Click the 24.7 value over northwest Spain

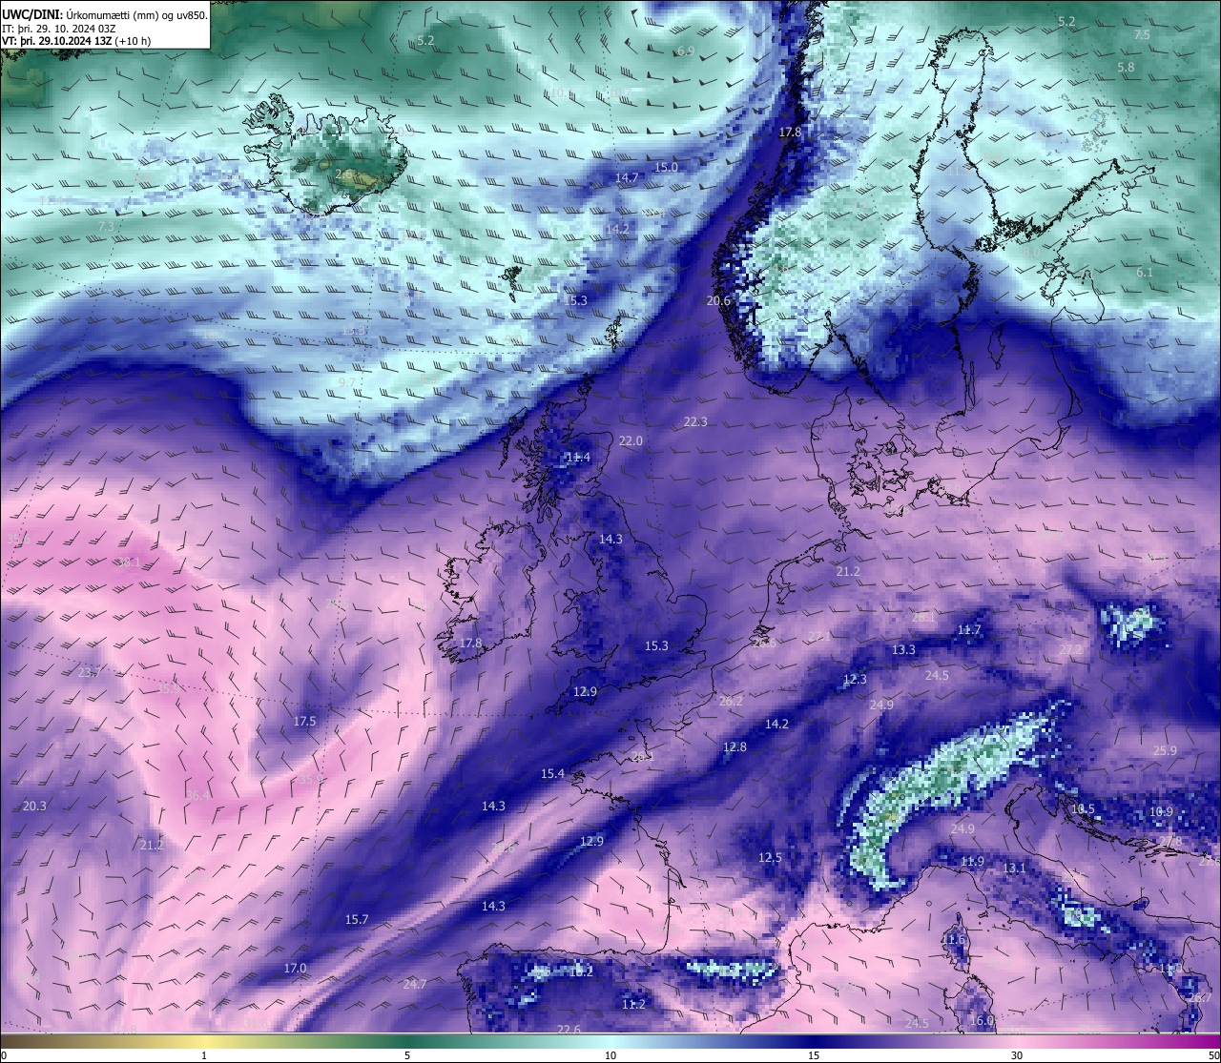(415, 985)
